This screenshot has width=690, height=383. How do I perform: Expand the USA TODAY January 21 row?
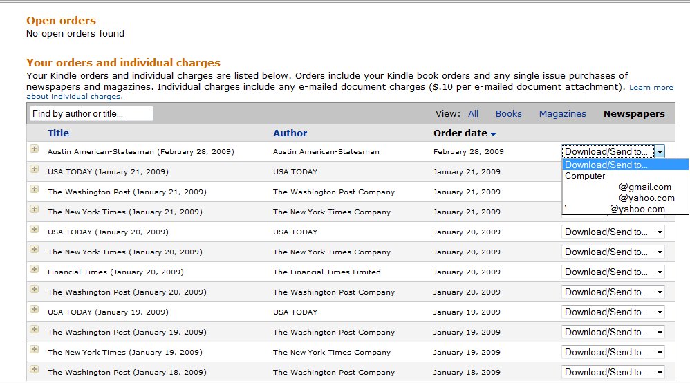tap(34, 169)
